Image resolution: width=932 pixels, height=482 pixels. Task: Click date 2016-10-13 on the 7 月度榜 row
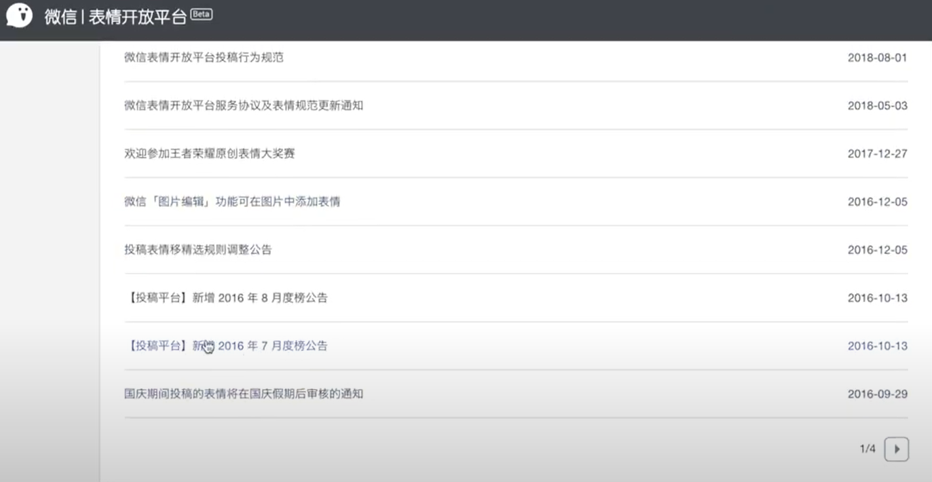(877, 346)
